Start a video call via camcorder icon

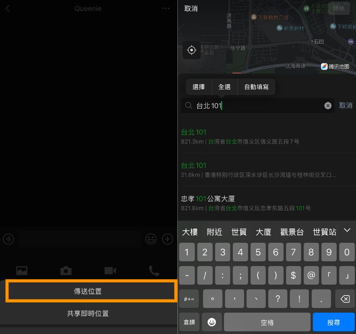coord(110,270)
